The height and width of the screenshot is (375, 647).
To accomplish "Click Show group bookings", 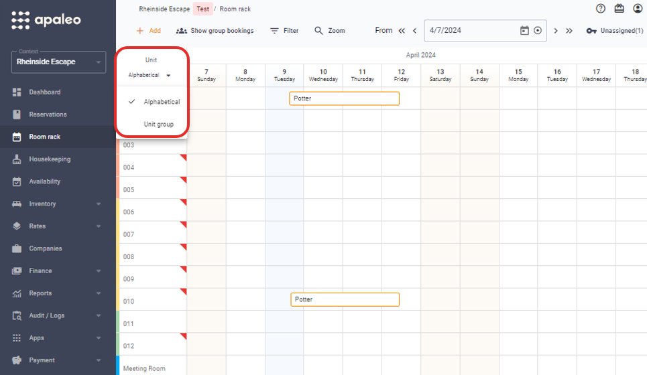I will coord(215,31).
